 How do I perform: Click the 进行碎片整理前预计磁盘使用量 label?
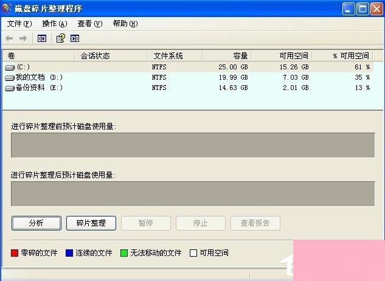pyautogui.click(x=64, y=127)
